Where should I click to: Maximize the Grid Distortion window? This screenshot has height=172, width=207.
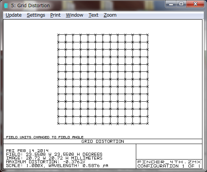[x=181, y=4]
